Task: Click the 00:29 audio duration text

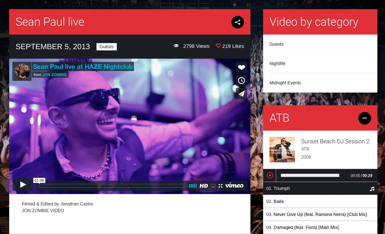Action: pos(368,176)
